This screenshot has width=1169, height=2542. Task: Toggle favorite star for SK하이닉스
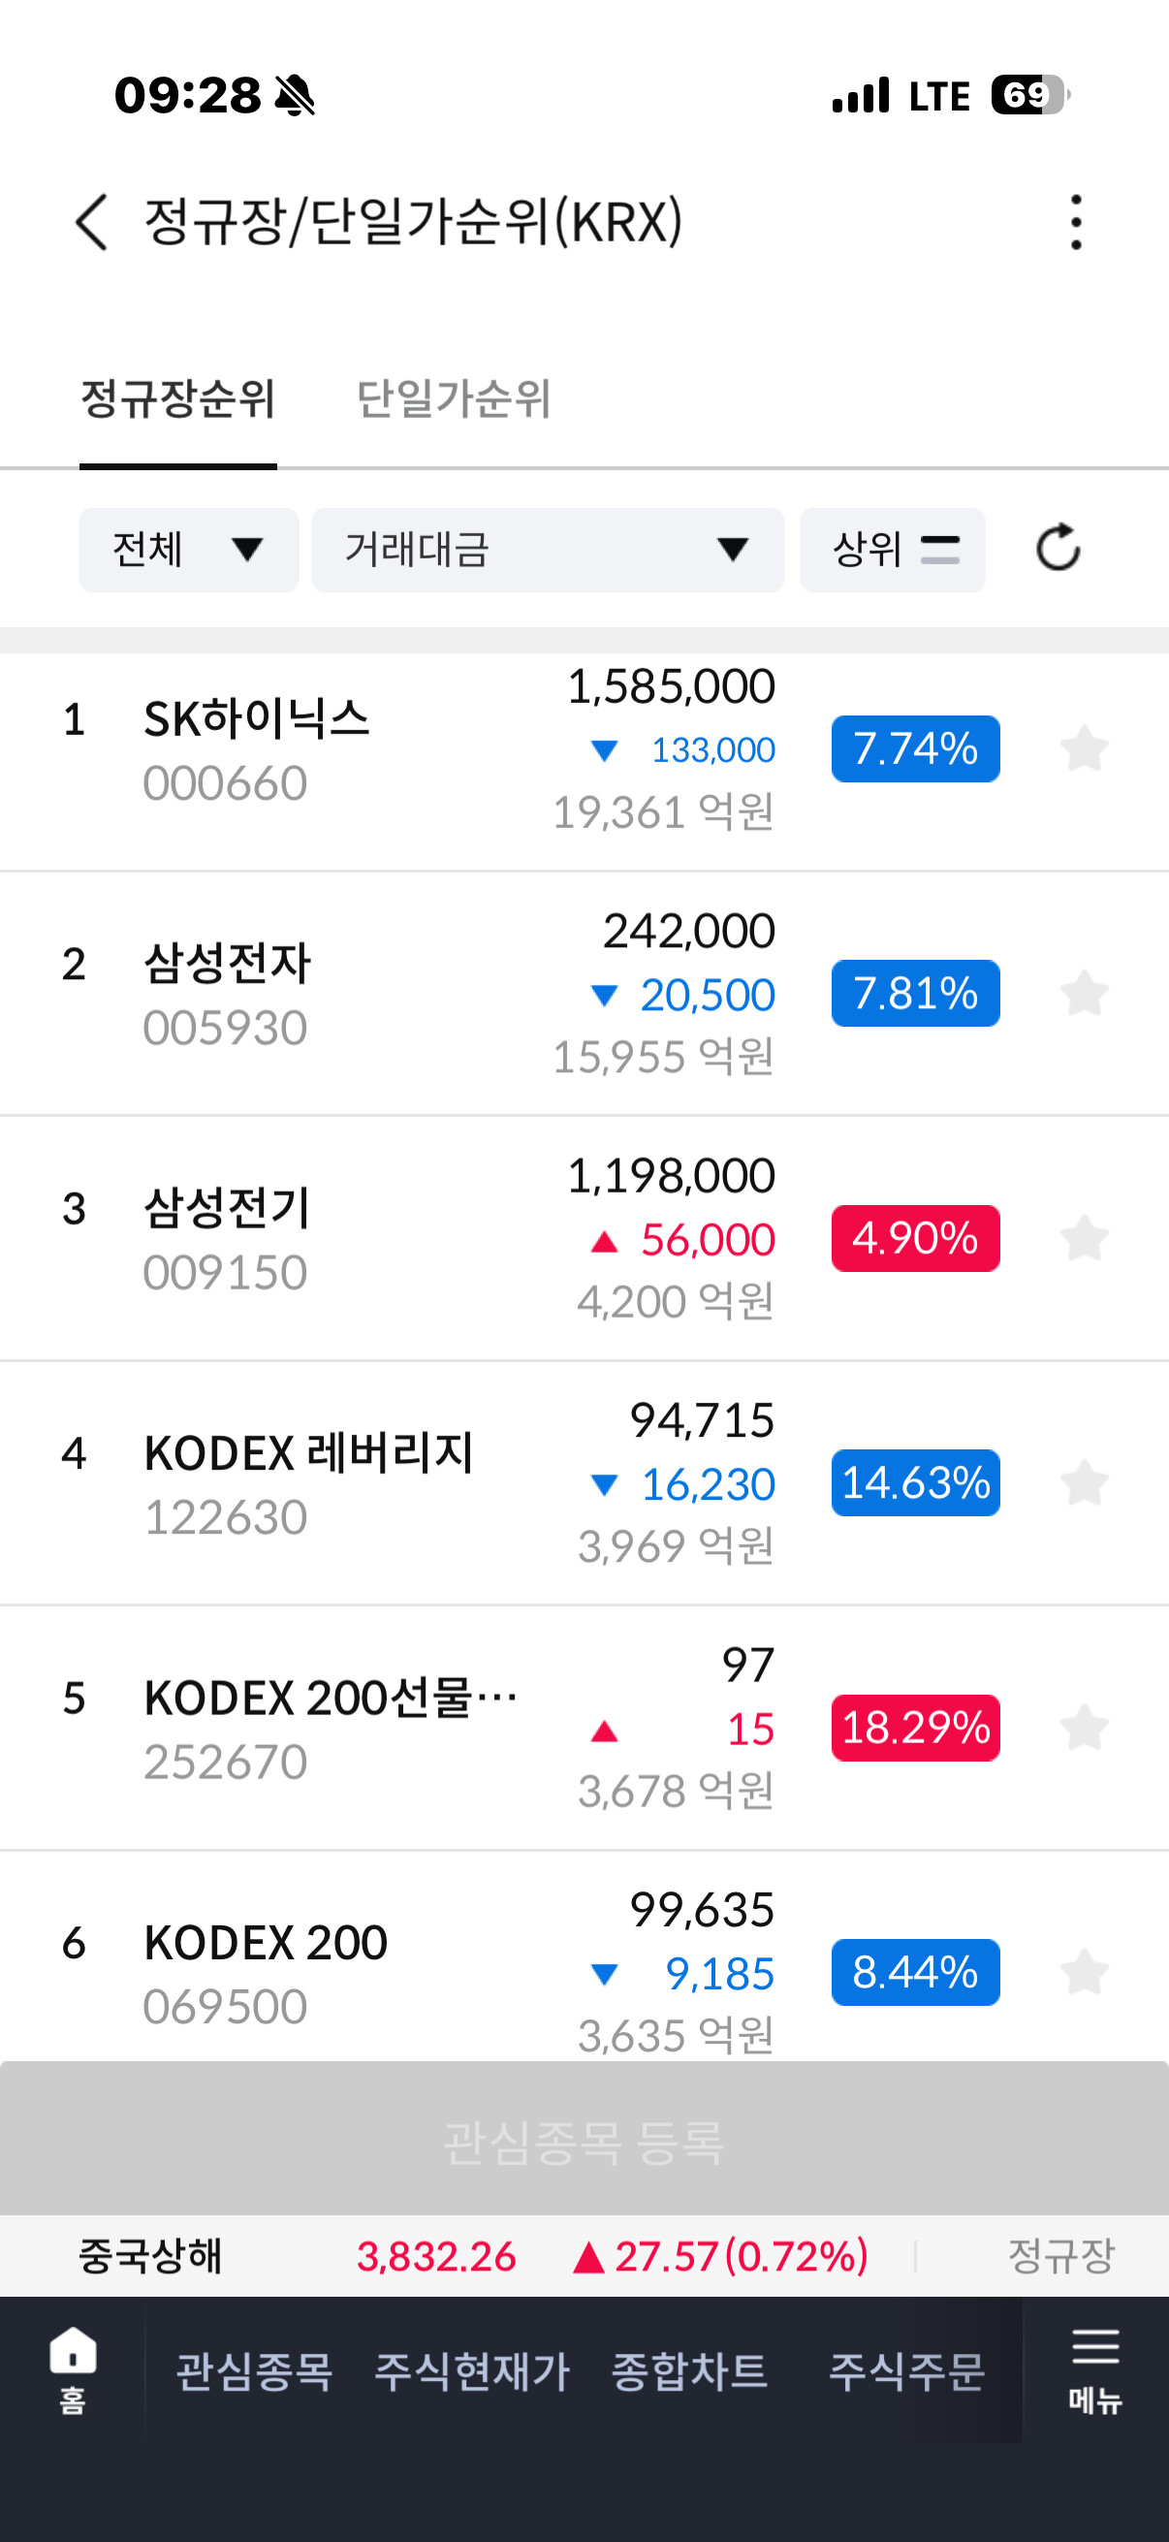point(1084,749)
